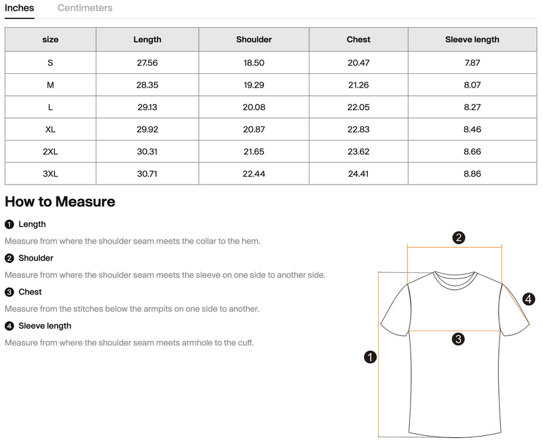Select the 3XL size row label
The width and height of the screenshot is (543, 444).
tap(50, 174)
